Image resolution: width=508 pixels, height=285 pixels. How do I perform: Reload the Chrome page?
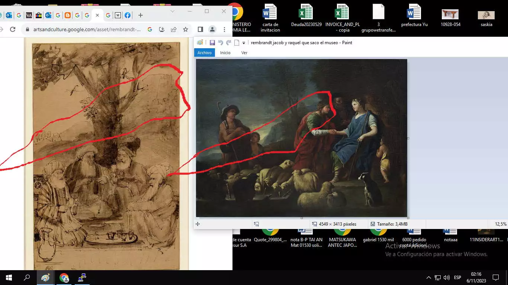click(x=13, y=29)
